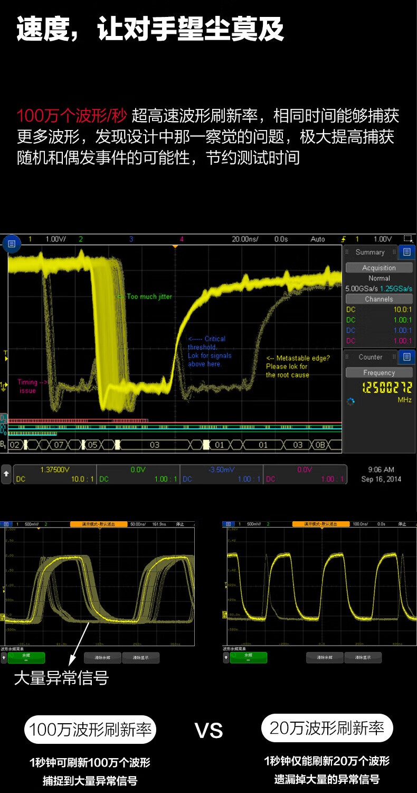This screenshot has height=793, width=417.
Task: Toggle the green 余辉 persistence button on left scope
Action: click(26, 658)
